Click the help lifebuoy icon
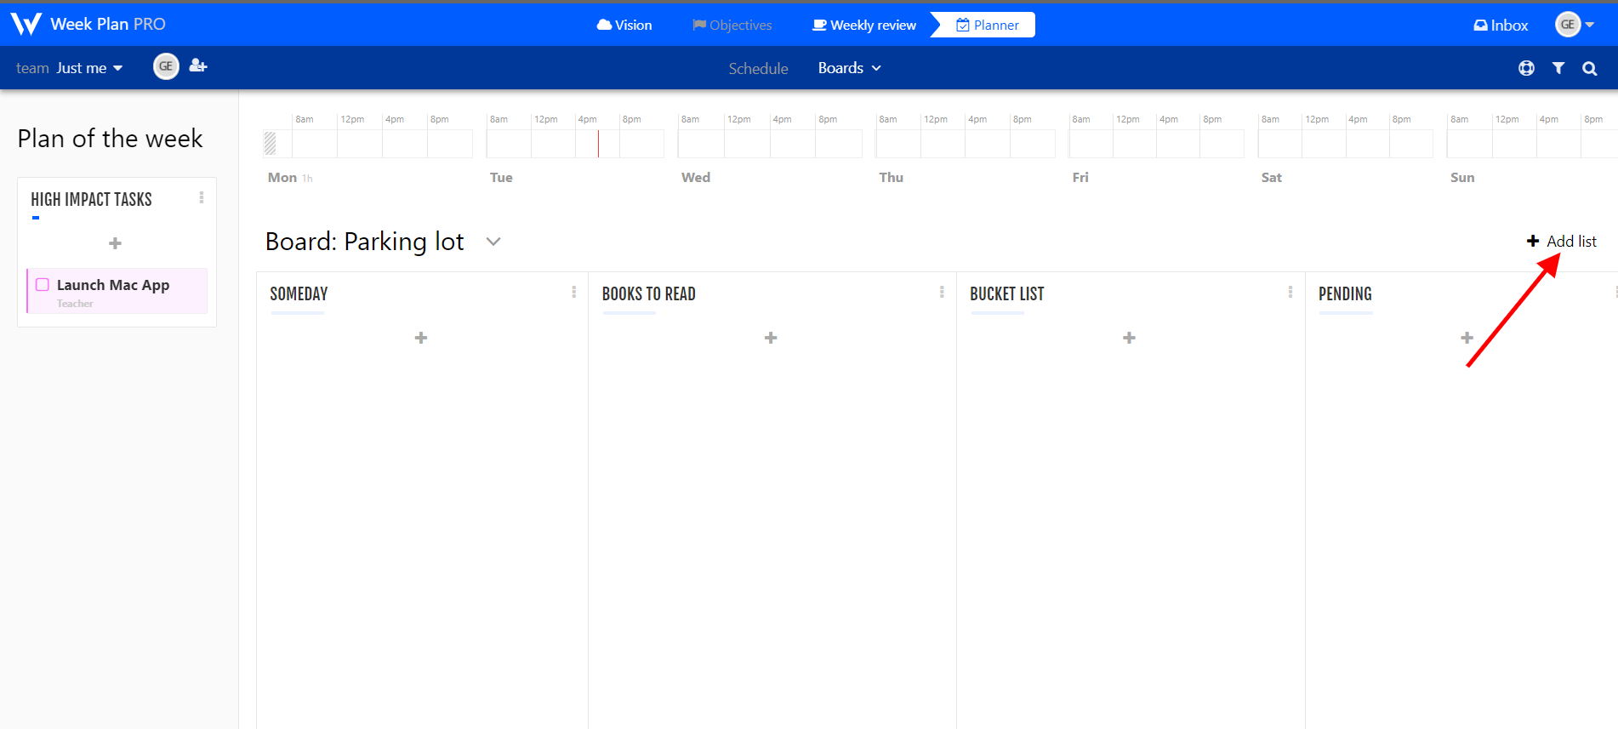 (x=1526, y=68)
